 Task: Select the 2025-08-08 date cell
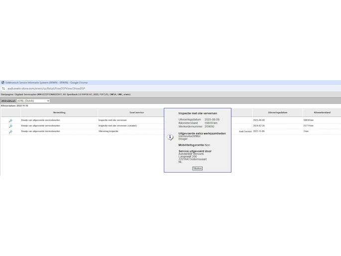(259, 120)
